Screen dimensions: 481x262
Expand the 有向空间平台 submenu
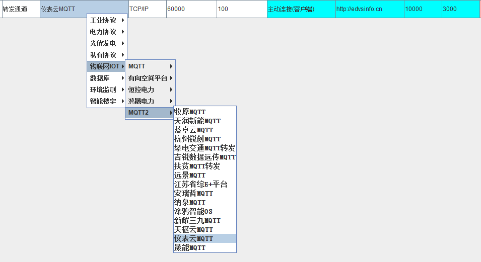click(x=150, y=78)
